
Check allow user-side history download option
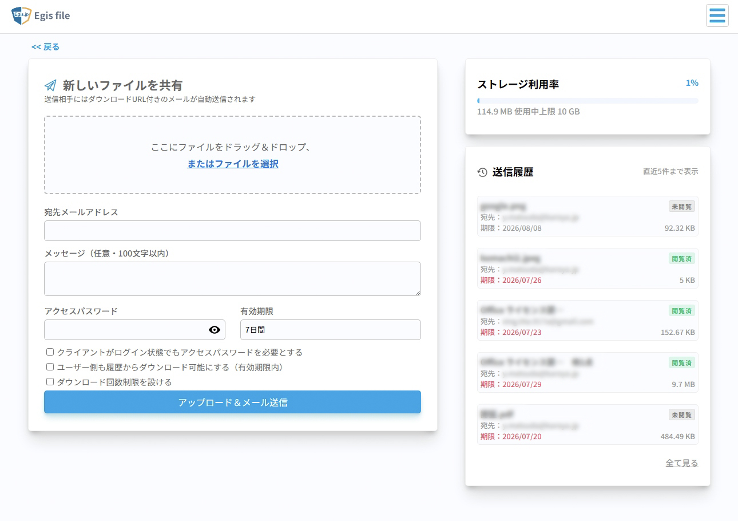pyautogui.click(x=50, y=367)
